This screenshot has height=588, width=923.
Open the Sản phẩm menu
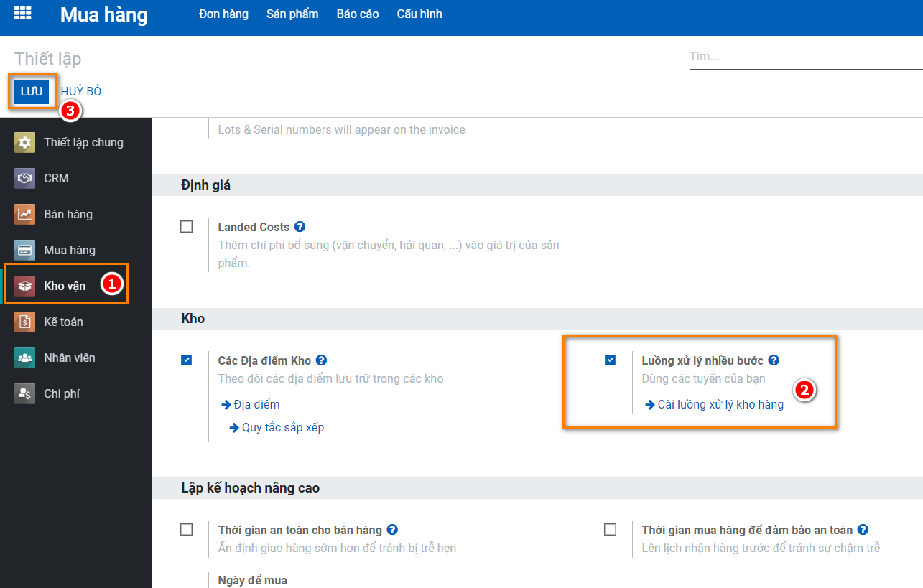coord(292,14)
